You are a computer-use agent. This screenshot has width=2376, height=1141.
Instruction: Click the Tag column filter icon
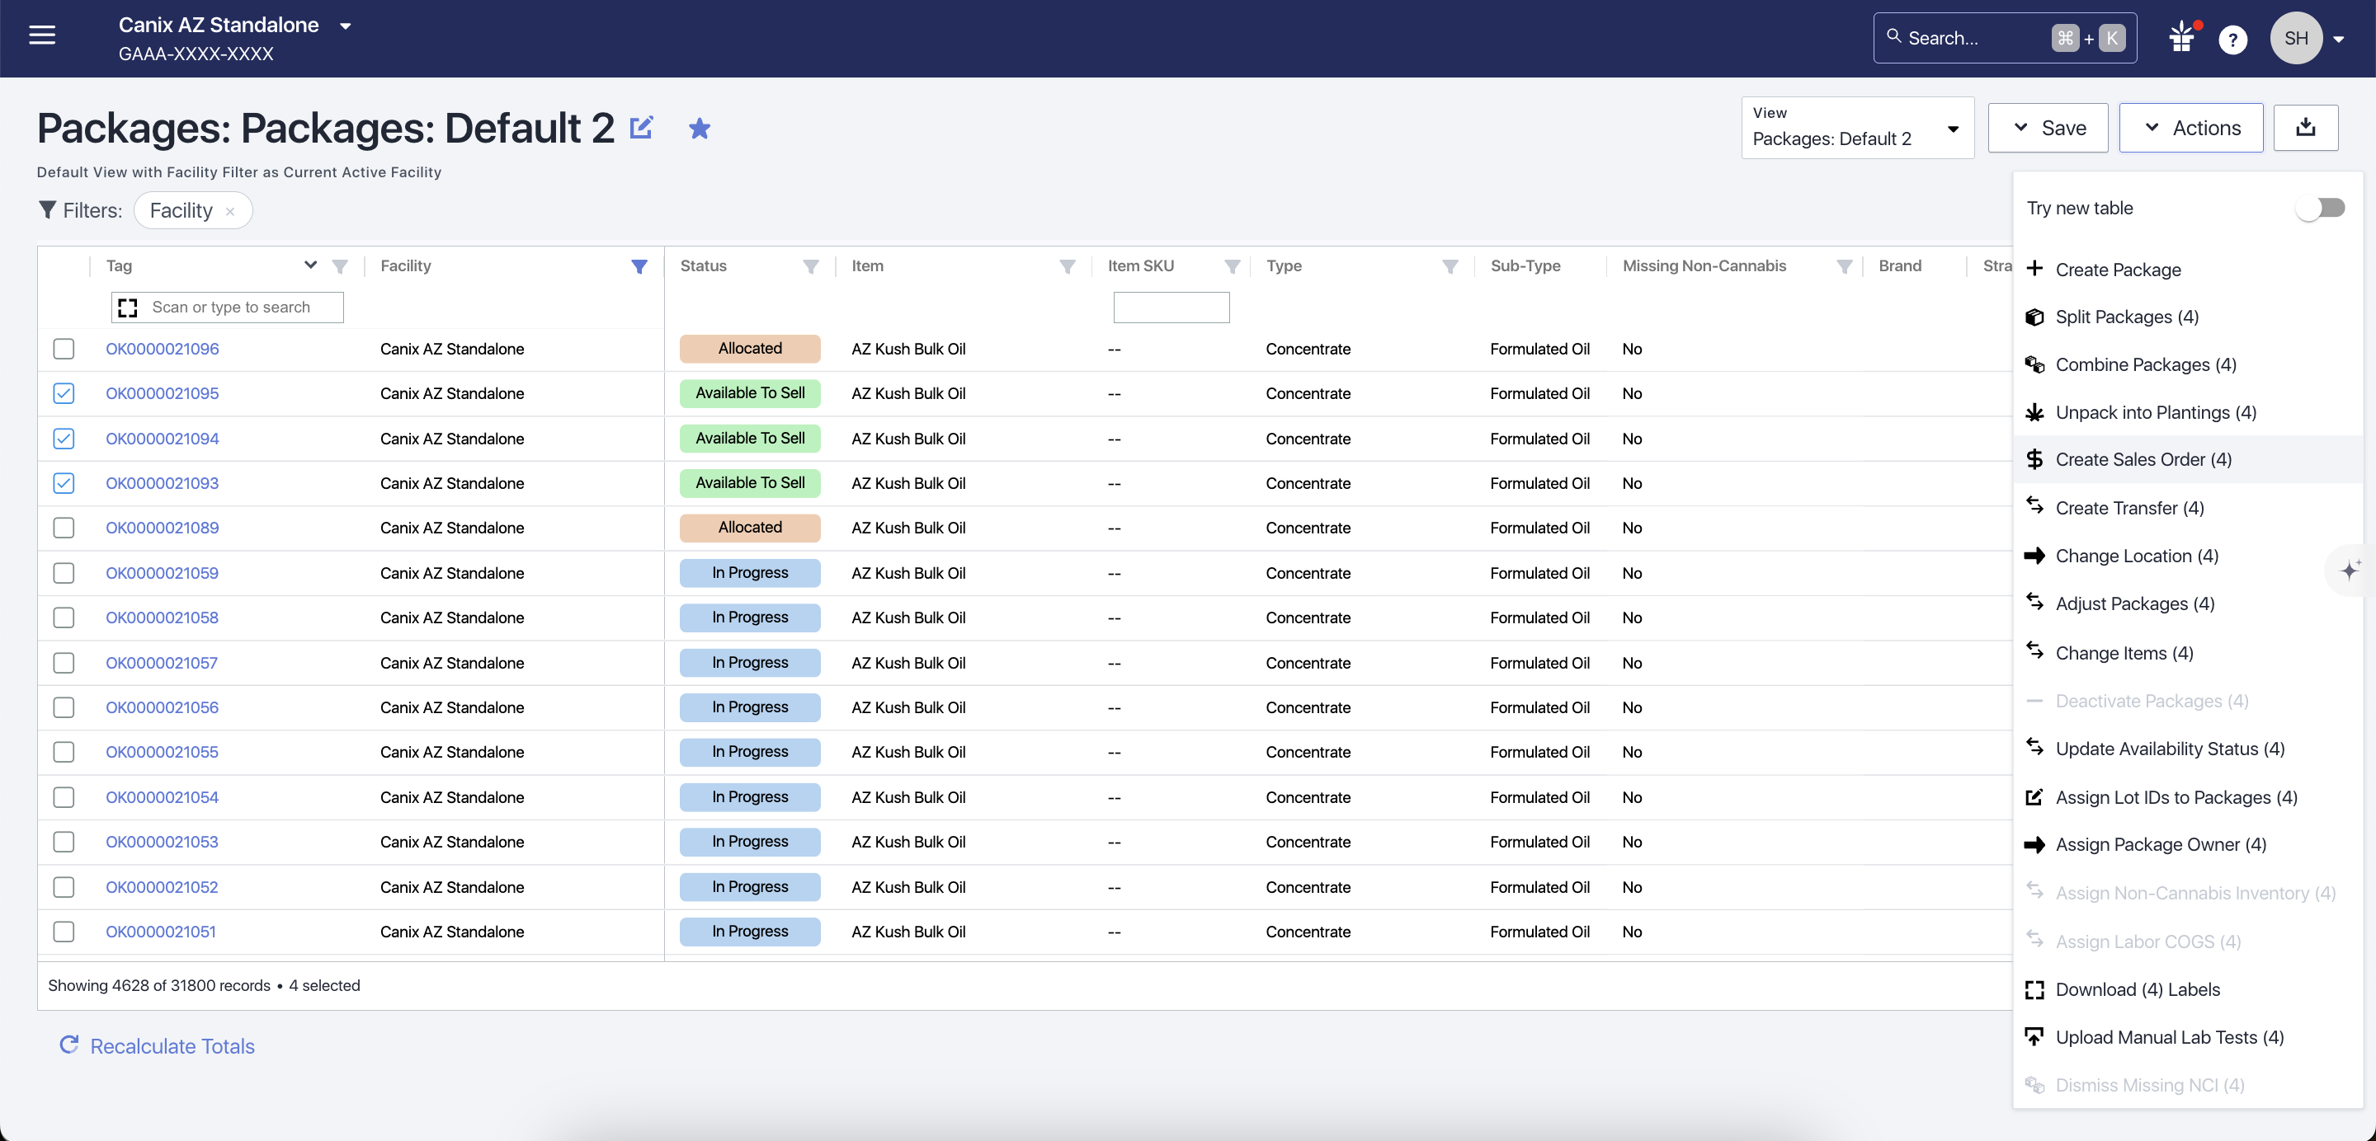[x=339, y=265]
